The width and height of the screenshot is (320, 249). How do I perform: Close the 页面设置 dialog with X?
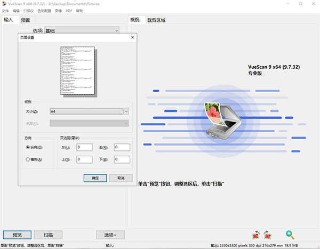pos(132,37)
